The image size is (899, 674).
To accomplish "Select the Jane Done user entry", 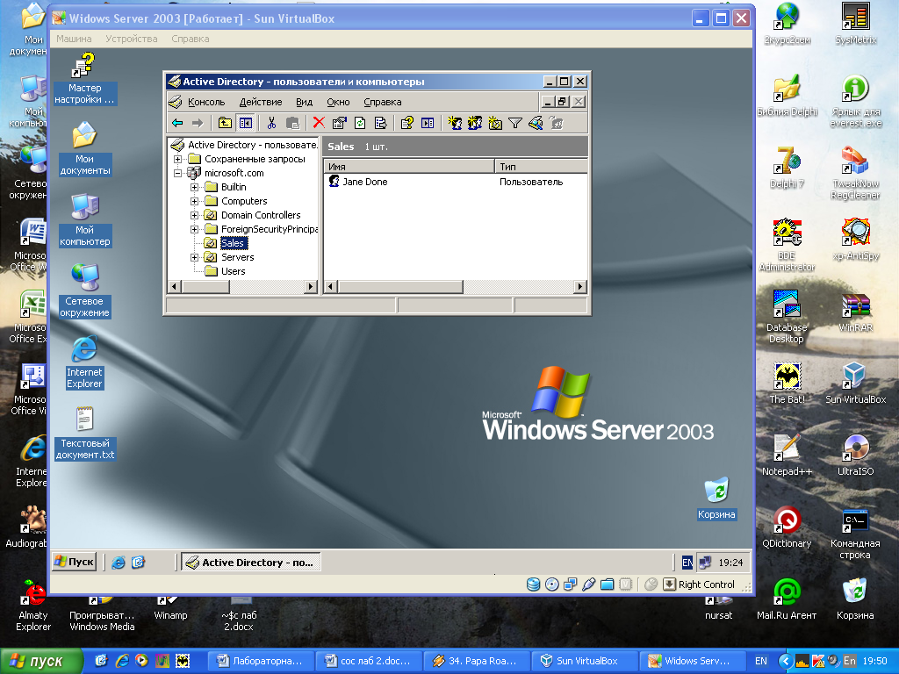I will point(364,182).
